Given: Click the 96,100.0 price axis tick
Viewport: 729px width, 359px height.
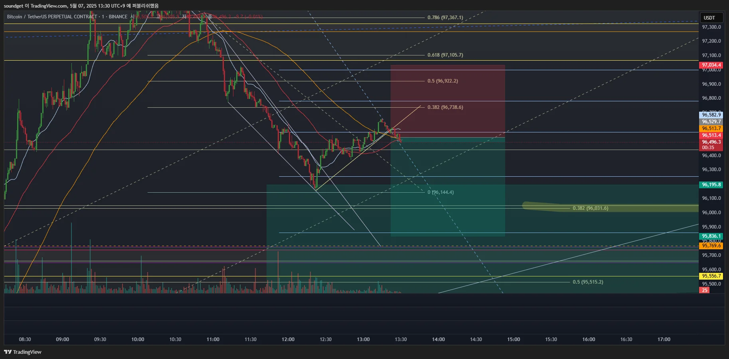Looking at the screenshot, I should 711,198.
